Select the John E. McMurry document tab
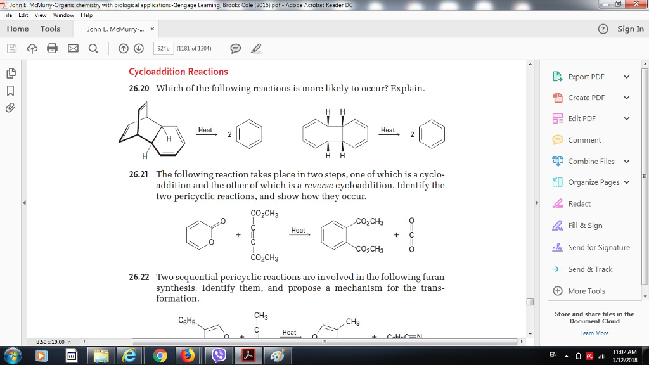Viewport: 649px width, 365px height. tap(115, 29)
